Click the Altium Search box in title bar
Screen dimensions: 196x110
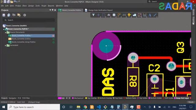[x=162, y=2]
